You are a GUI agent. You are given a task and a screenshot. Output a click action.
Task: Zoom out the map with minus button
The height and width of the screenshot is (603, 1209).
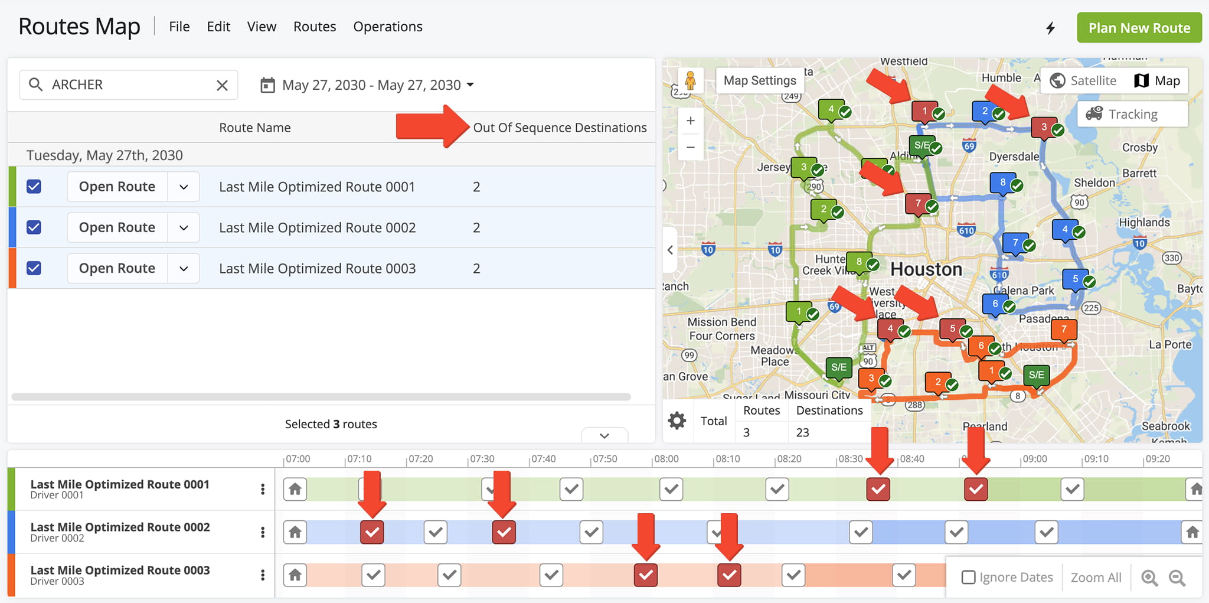coord(690,147)
